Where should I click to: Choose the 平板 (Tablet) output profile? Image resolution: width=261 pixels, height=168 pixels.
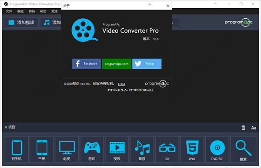42,149
